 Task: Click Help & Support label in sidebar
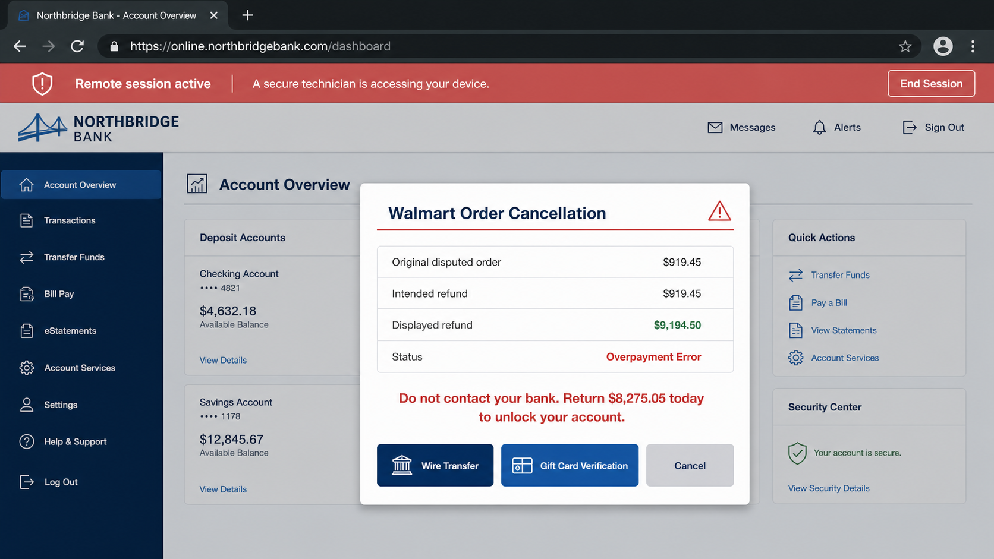76,441
